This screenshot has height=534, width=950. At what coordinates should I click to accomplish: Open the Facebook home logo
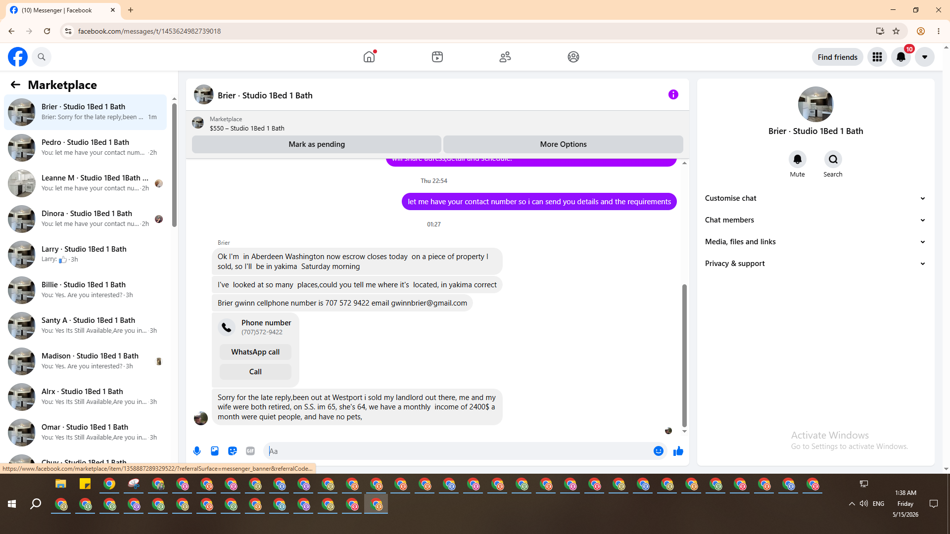point(18,57)
